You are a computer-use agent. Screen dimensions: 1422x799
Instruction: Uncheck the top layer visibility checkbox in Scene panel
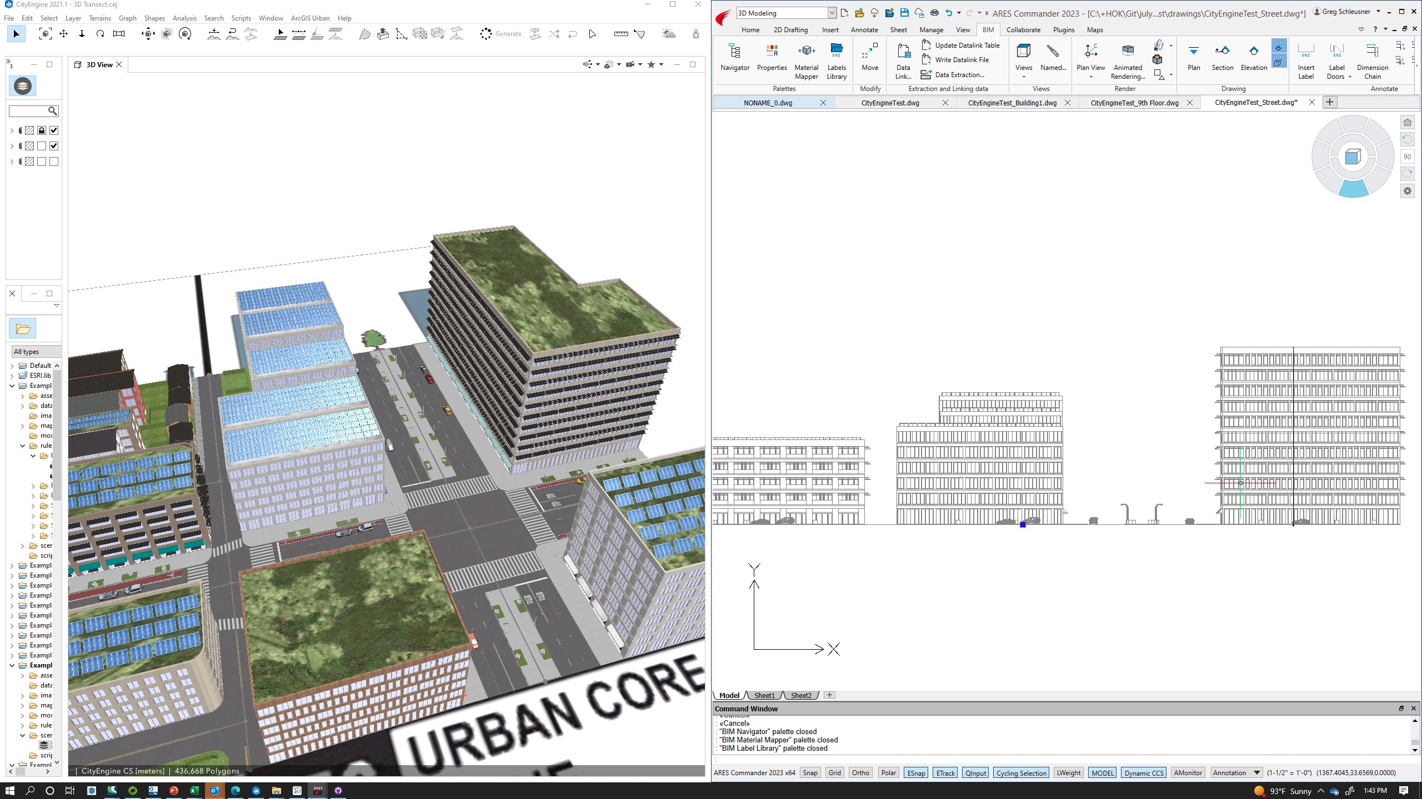click(x=53, y=130)
